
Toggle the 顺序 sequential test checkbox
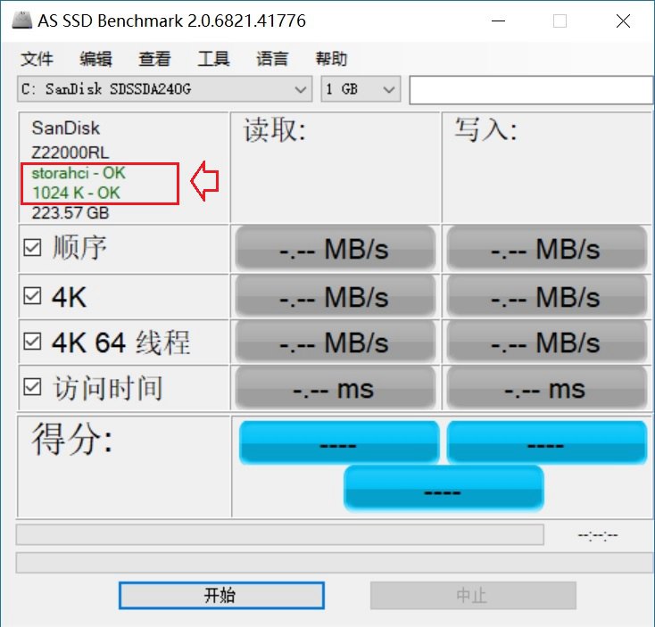click(32, 249)
